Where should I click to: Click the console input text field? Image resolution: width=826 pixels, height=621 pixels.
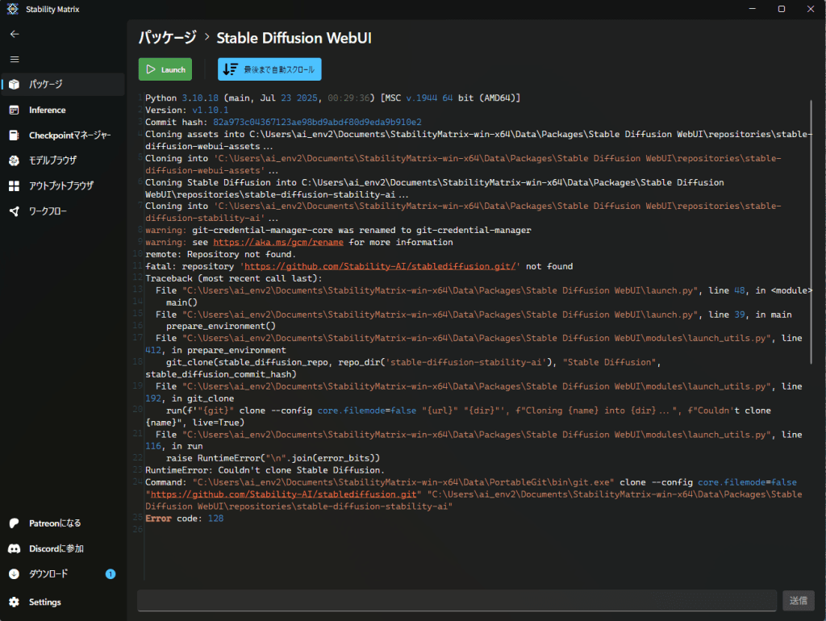(x=456, y=601)
